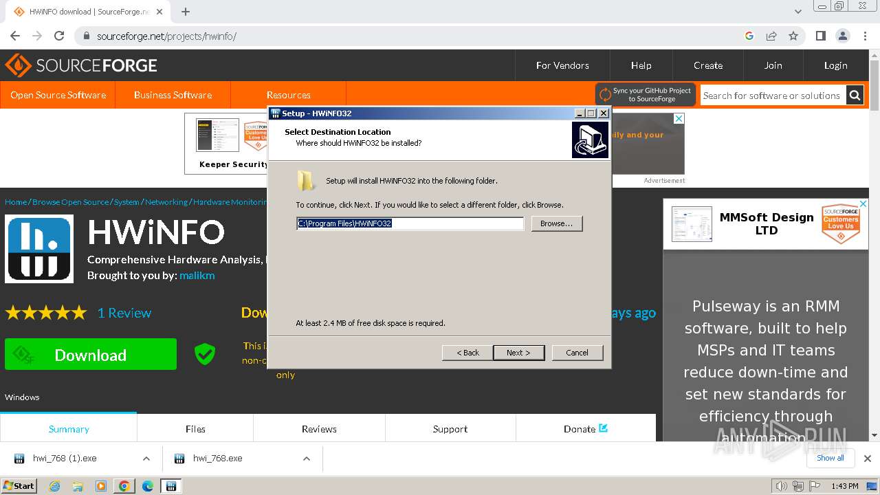Click the flag Action Center tray icon
This screenshot has height=495, width=880.
pyautogui.click(x=814, y=486)
